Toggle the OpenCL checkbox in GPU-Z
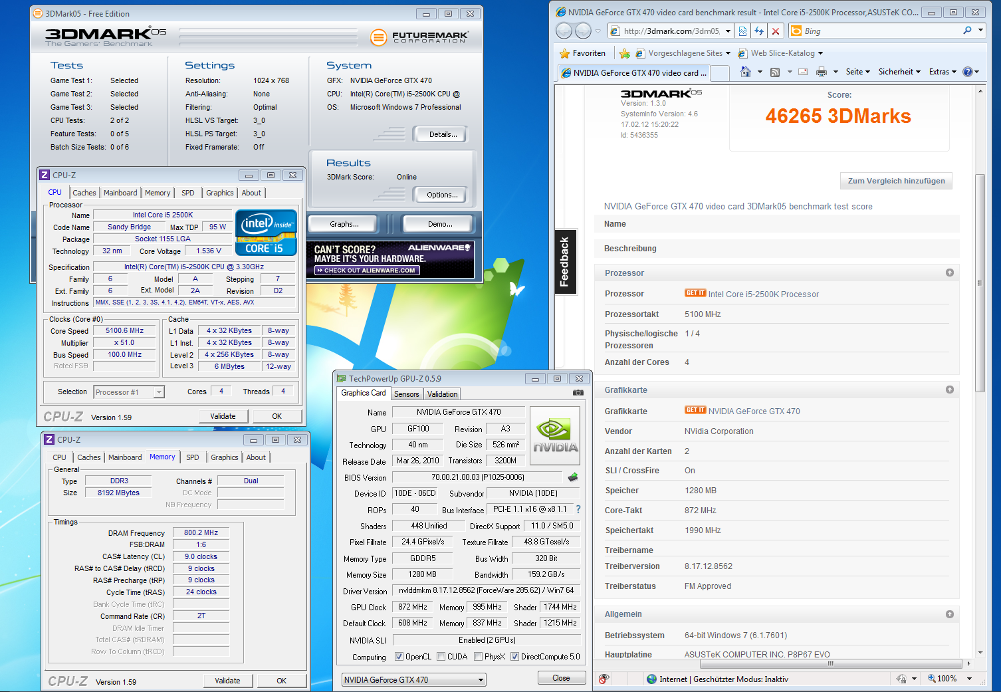The height and width of the screenshot is (692, 1001). pos(399,657)
